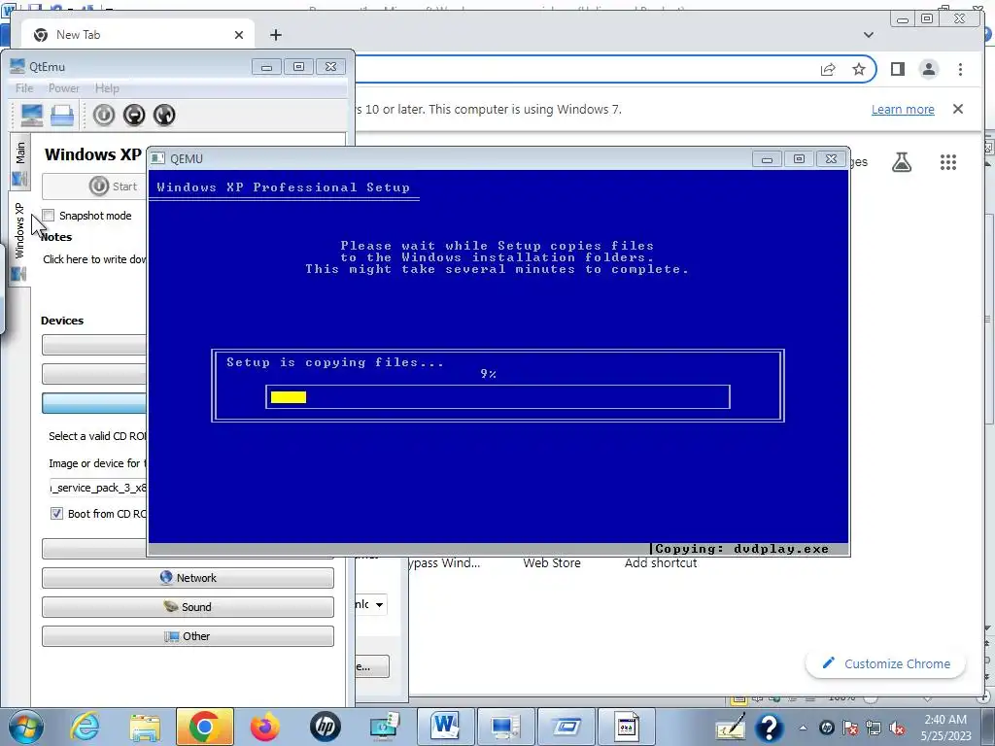The height and width of the screenshot is (746, 995).
Task: Bookmark this page with the star icon
Action: pos(859,69)
